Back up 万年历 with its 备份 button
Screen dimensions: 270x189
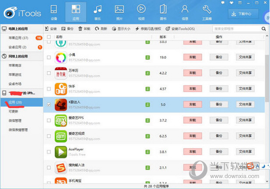point(219,73)
